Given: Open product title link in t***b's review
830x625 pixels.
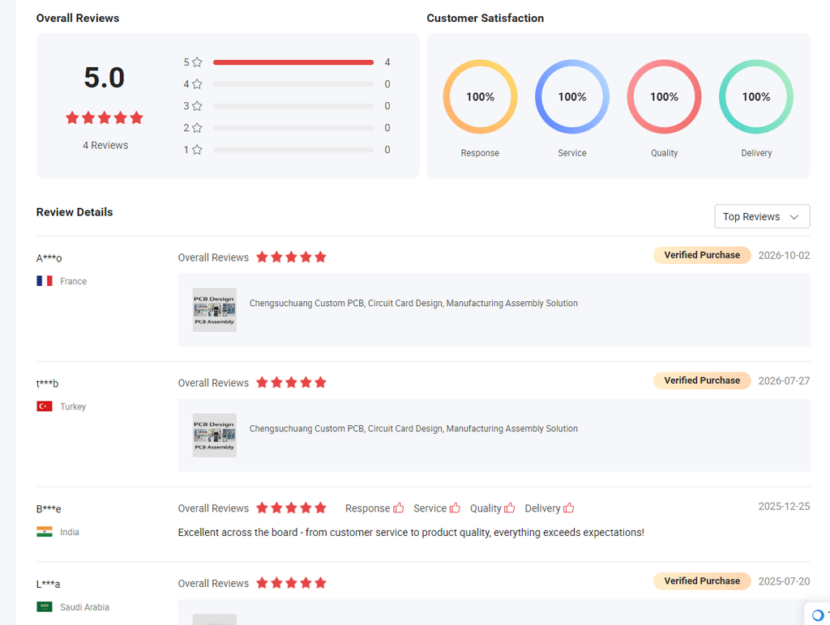Looking at the screenshot, I should (413, 428).
